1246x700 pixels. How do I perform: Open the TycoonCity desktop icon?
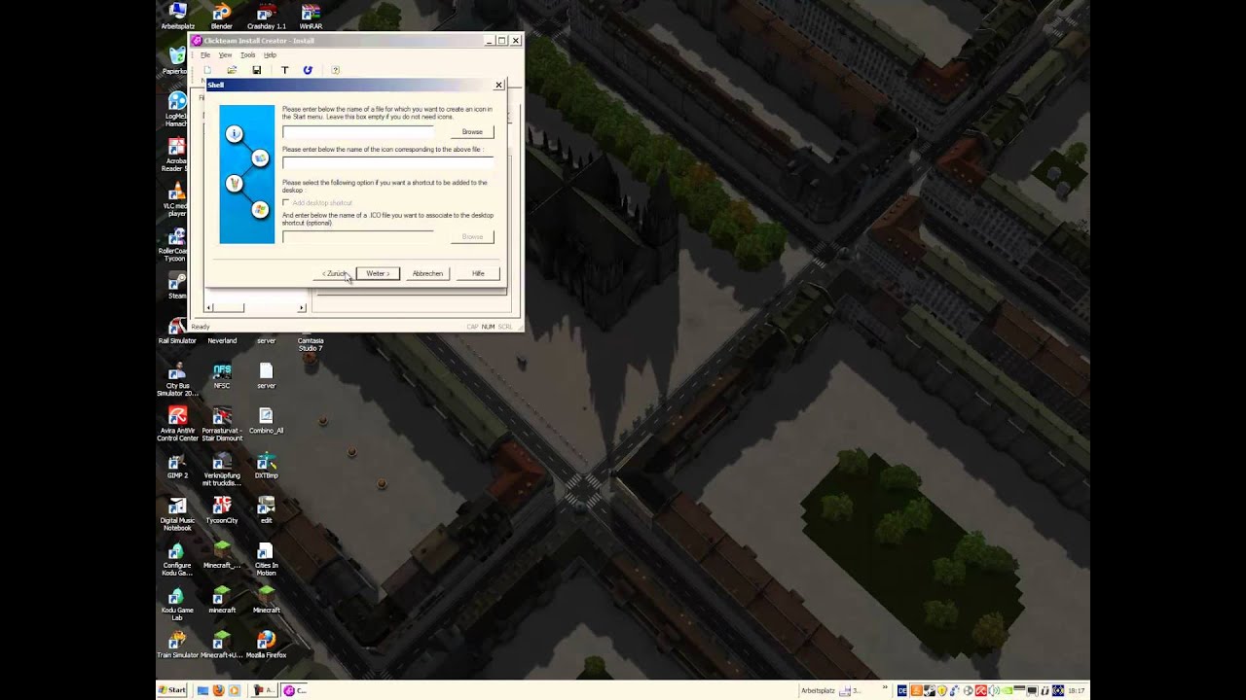click(x=222, y=509)
